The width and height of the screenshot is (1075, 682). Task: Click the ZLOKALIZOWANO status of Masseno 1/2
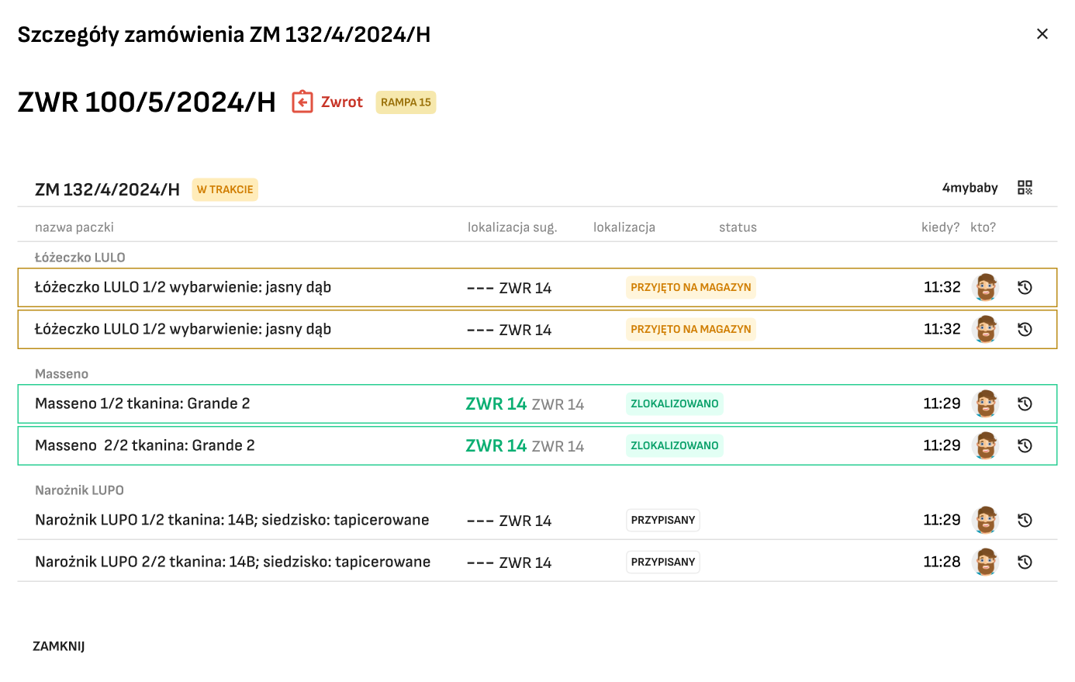coord(675,403)
